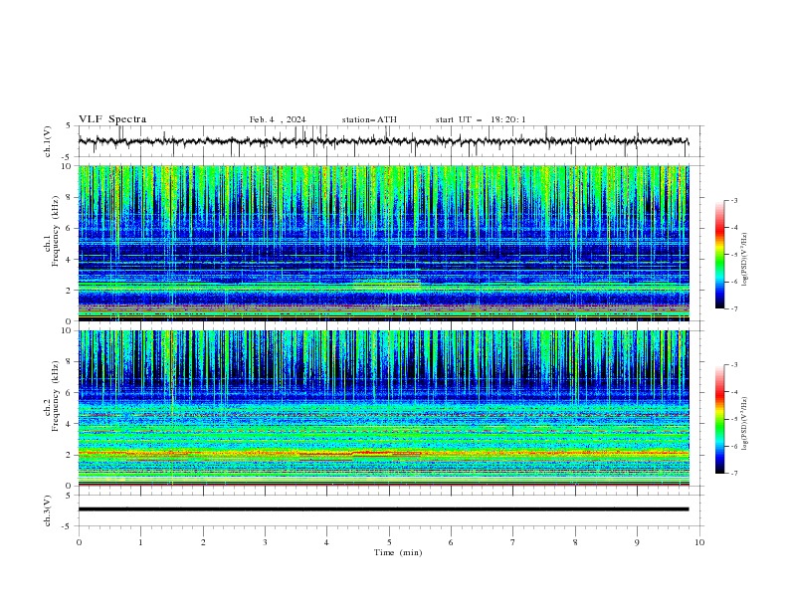Image resolution: width=788 pixels, height=609 pixels.
Task: Click the ch.1 'Frequency (kHz)' axis label
Action: point(56,231)
